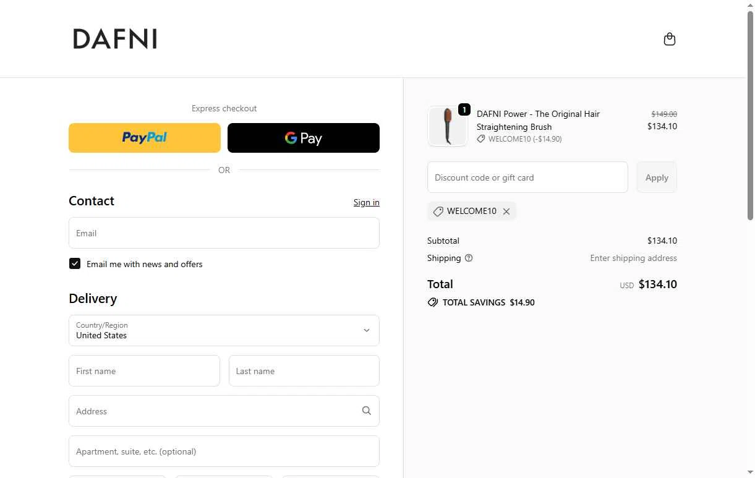The width and height of the screenshot is (755, 478).
Task: Click the Contact heading
Action: (92, 201)
